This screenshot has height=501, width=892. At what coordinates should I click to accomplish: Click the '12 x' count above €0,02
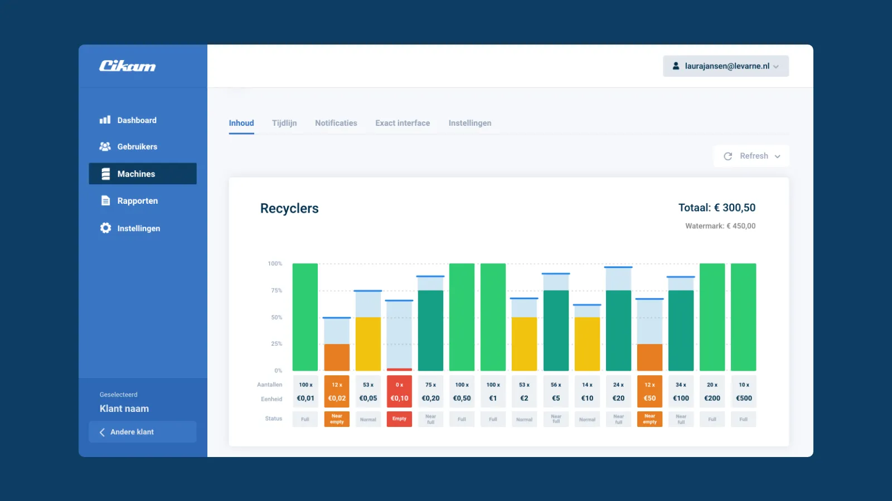[337, 385]
